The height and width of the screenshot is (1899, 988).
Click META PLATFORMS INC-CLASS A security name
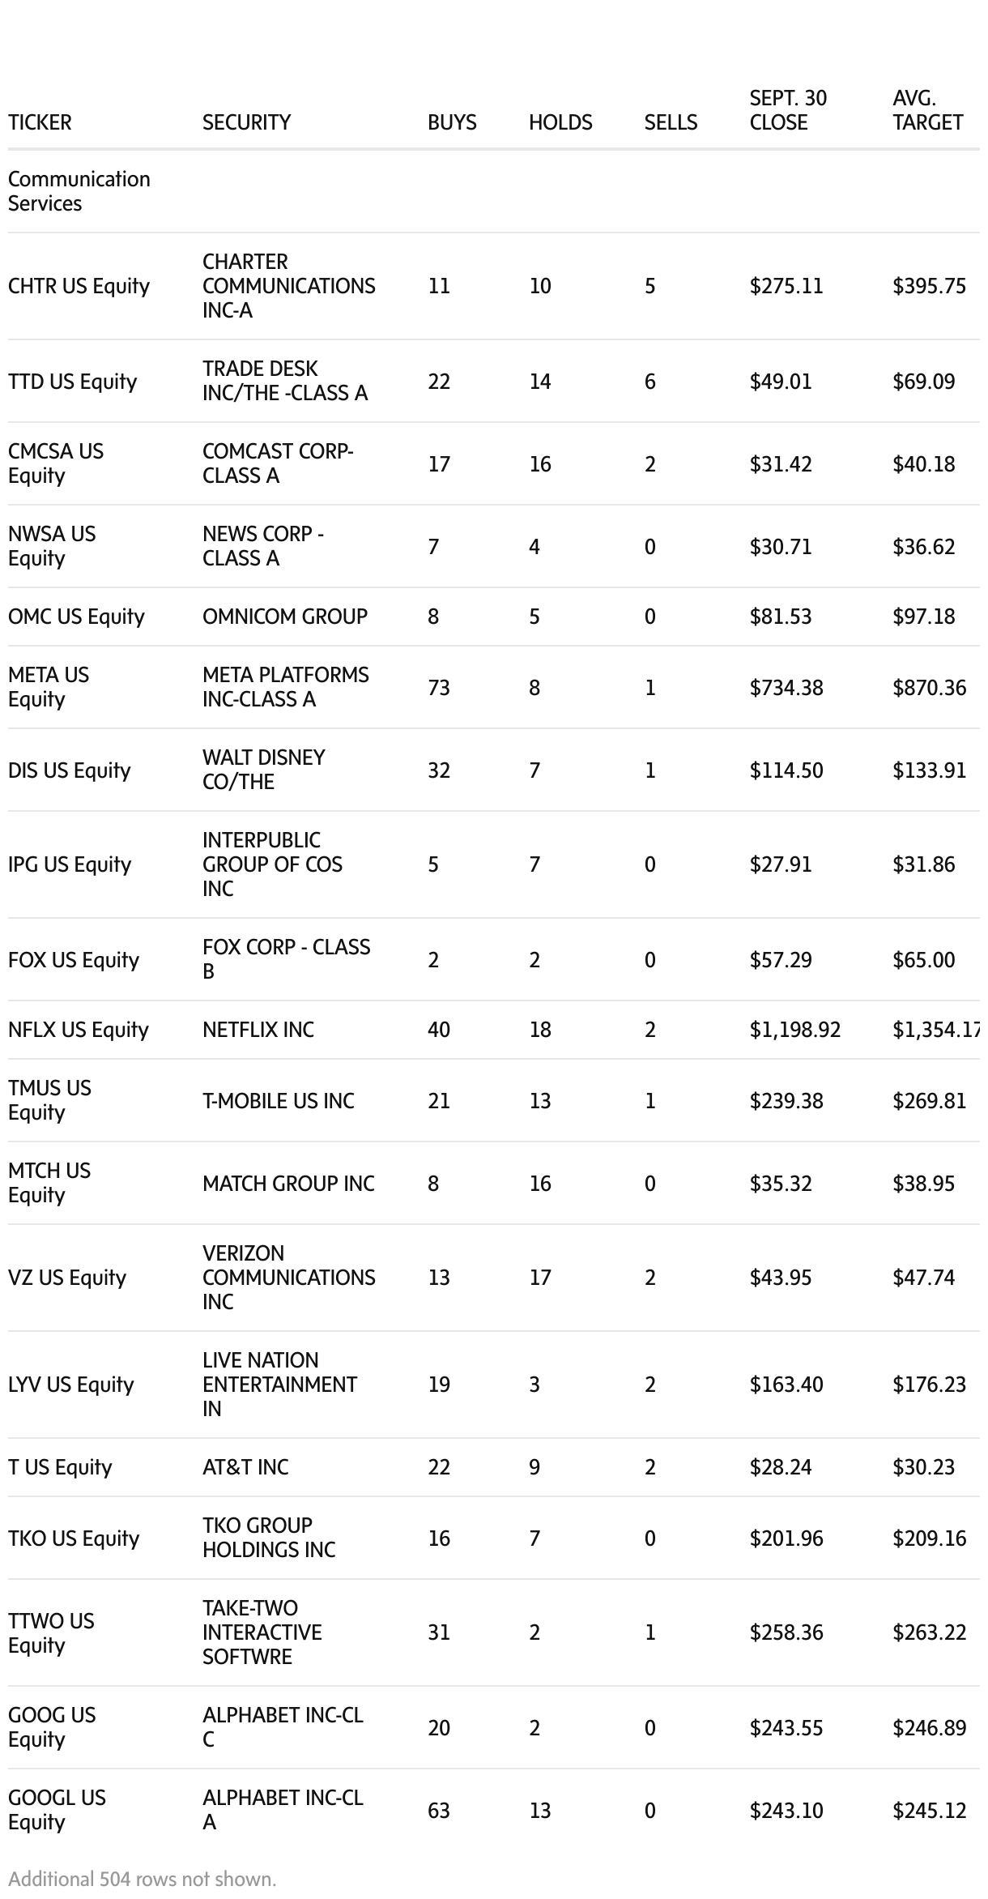coord(285,687)
